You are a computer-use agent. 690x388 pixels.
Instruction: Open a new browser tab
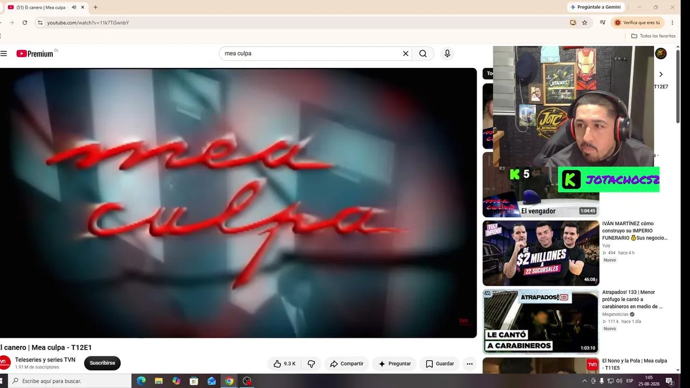tap(95, 7)
